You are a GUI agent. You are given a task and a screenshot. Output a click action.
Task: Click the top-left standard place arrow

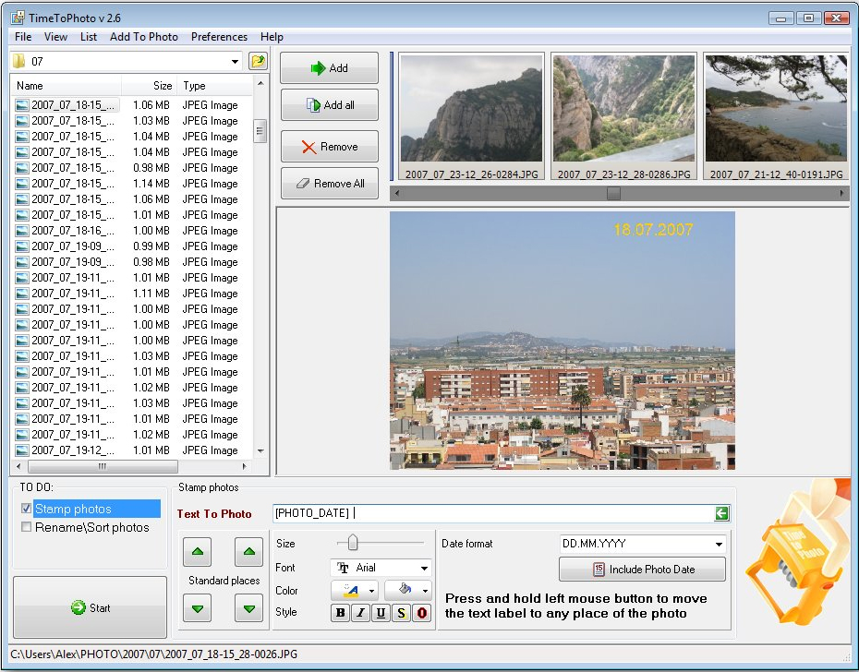(199, 553)
